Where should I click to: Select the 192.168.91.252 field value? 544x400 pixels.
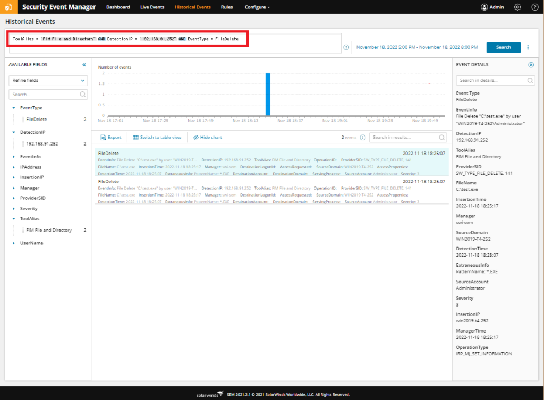pyautogui.click(x=42, y=143)
